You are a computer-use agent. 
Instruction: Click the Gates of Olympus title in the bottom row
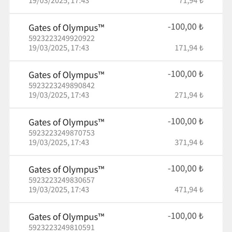[66, 217]
